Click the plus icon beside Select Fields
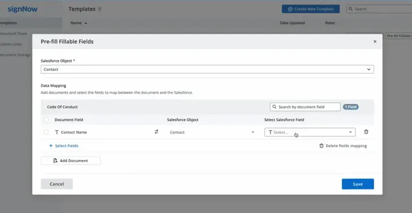The height and width of the screenshot is (213, 412). tap(51, 145)
